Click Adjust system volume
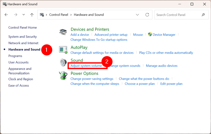The image size is (211, 134). pos(86,66)
